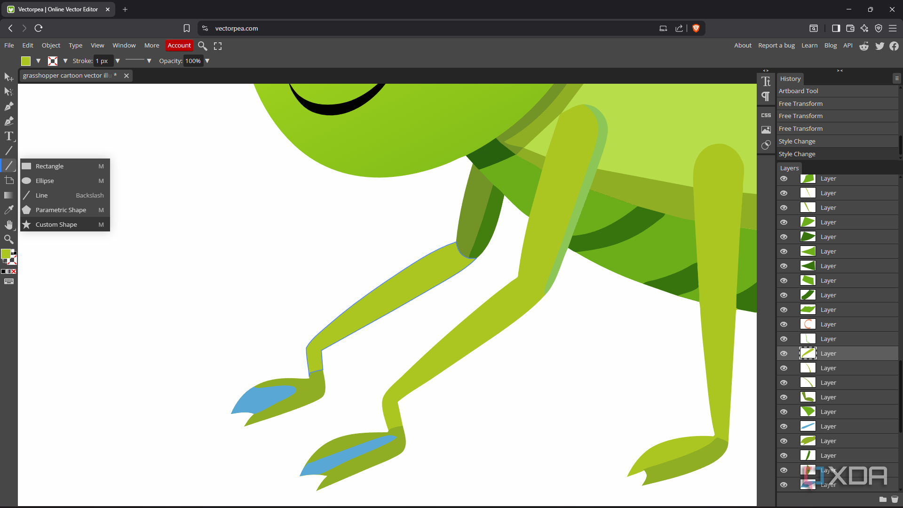Choose the Pen tool
Image resolution: width=903 pixels, height=508 pixels.
point(8,106)
